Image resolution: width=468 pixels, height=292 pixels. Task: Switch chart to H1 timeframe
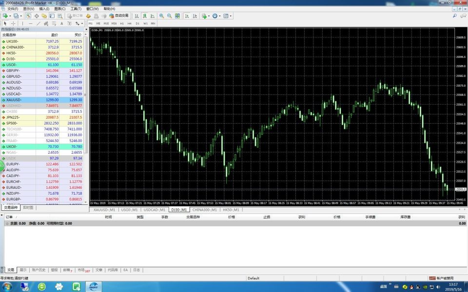click(x=122, y=23)
